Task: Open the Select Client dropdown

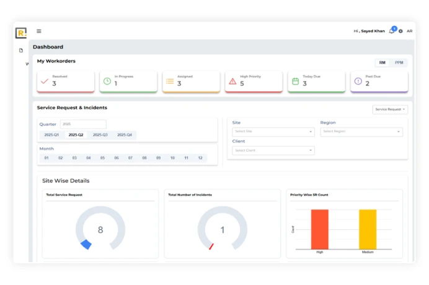Action: click(273, 151)
